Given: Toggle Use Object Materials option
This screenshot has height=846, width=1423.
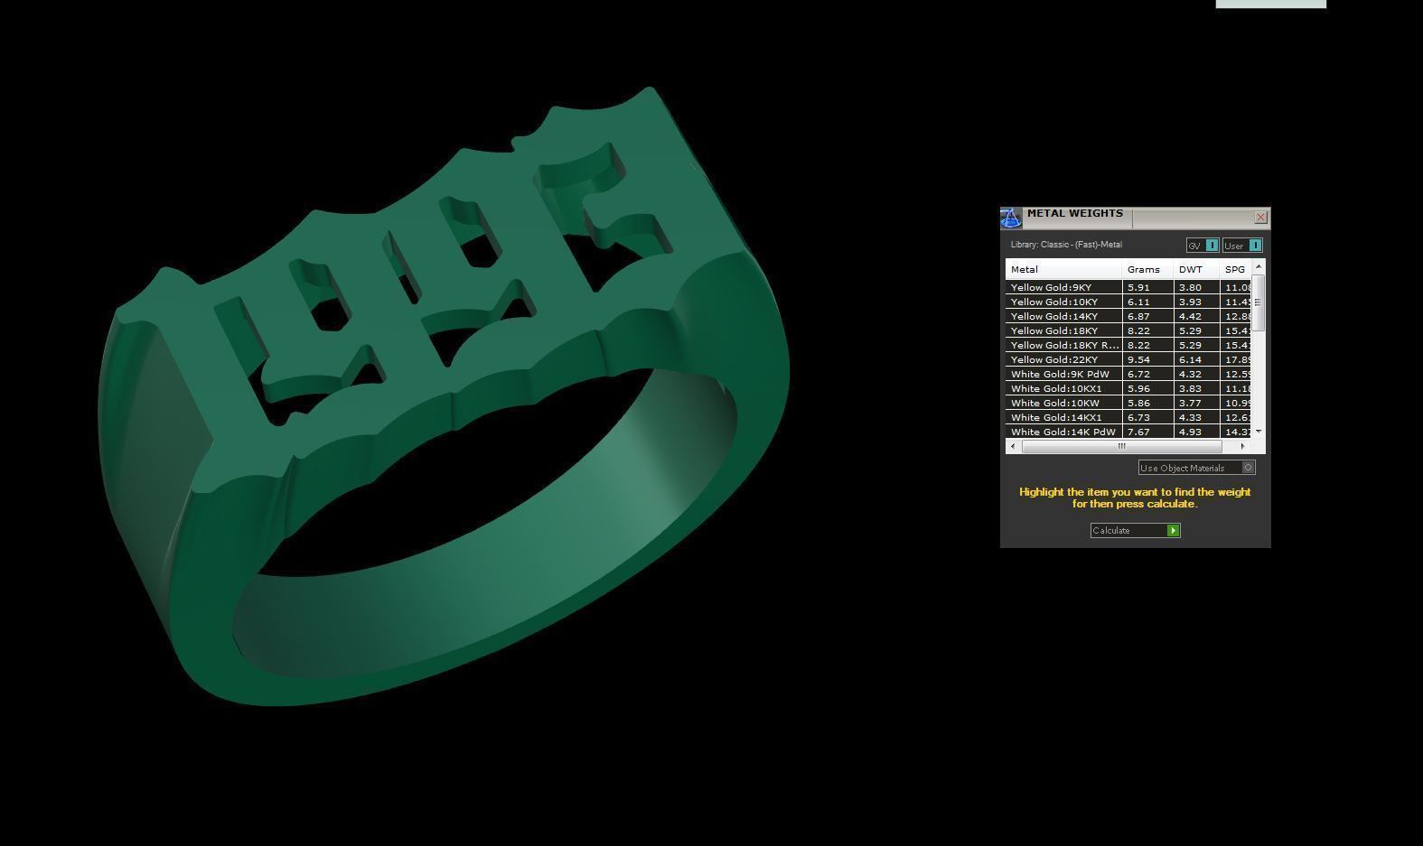Looking at the screenshot, I should pos(1196,468).
